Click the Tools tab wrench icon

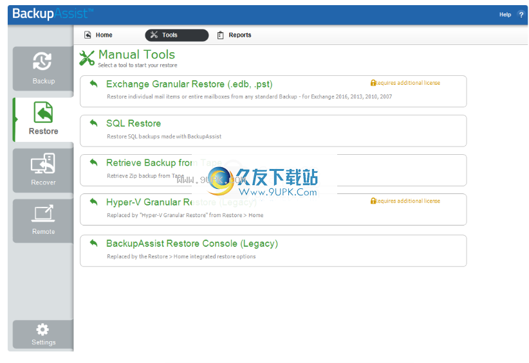click(154, 35)
